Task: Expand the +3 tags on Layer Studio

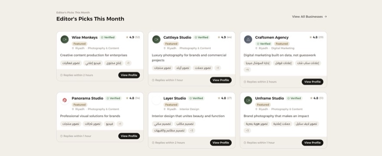Action: [x=192, y=131]
